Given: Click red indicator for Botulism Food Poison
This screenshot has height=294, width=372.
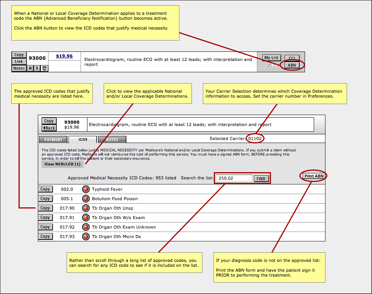Looking at the screenshot, I should 86,199.
